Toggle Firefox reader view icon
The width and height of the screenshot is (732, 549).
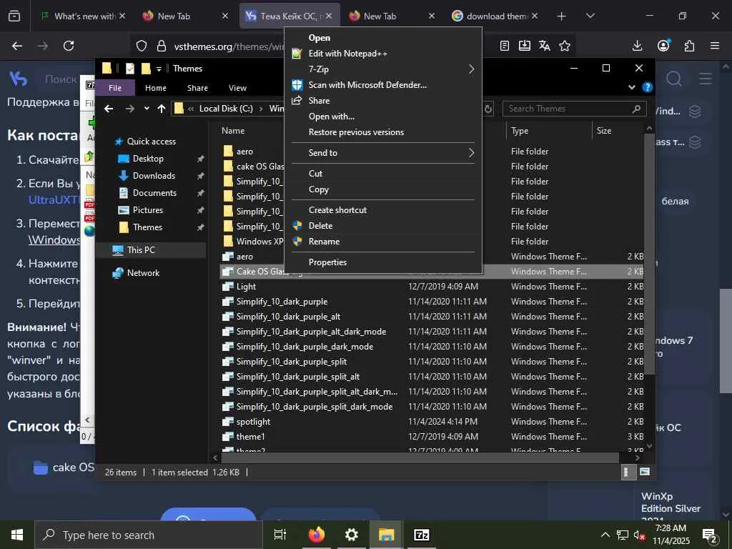pyautogui.click(x=504, y=46)
